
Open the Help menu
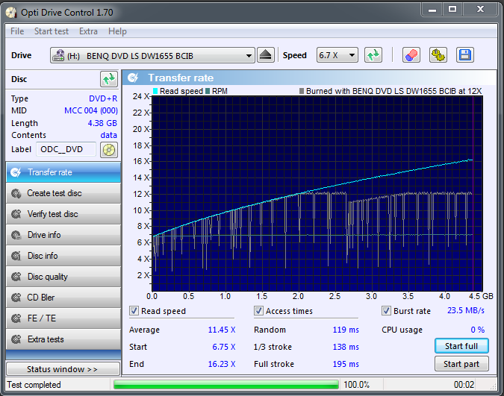point(117,31)
